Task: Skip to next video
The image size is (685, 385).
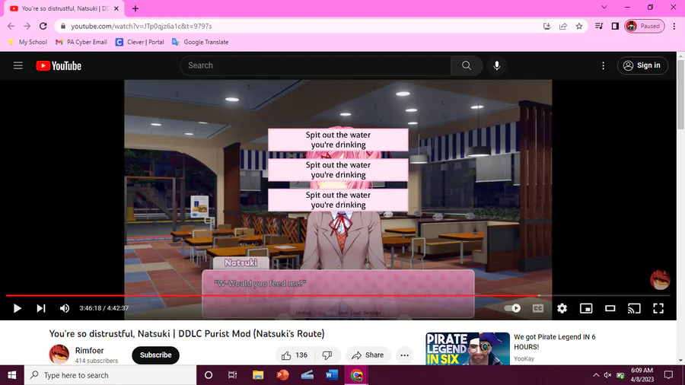Action: pyautogui.click(x=40, y=308)
